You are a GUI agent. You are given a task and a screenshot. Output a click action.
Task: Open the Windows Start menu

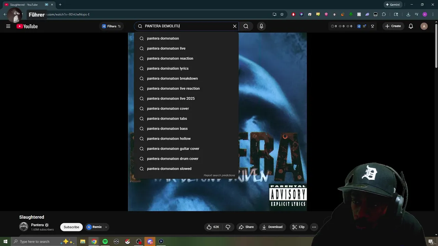[5, 242]
